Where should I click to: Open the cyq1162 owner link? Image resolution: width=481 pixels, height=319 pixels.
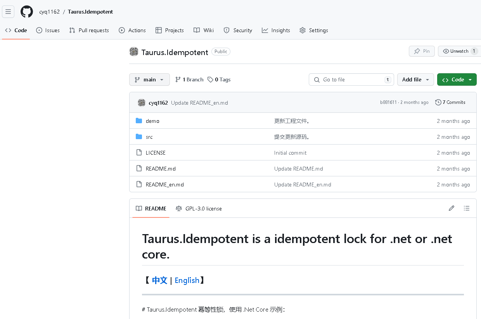[49, 12]
